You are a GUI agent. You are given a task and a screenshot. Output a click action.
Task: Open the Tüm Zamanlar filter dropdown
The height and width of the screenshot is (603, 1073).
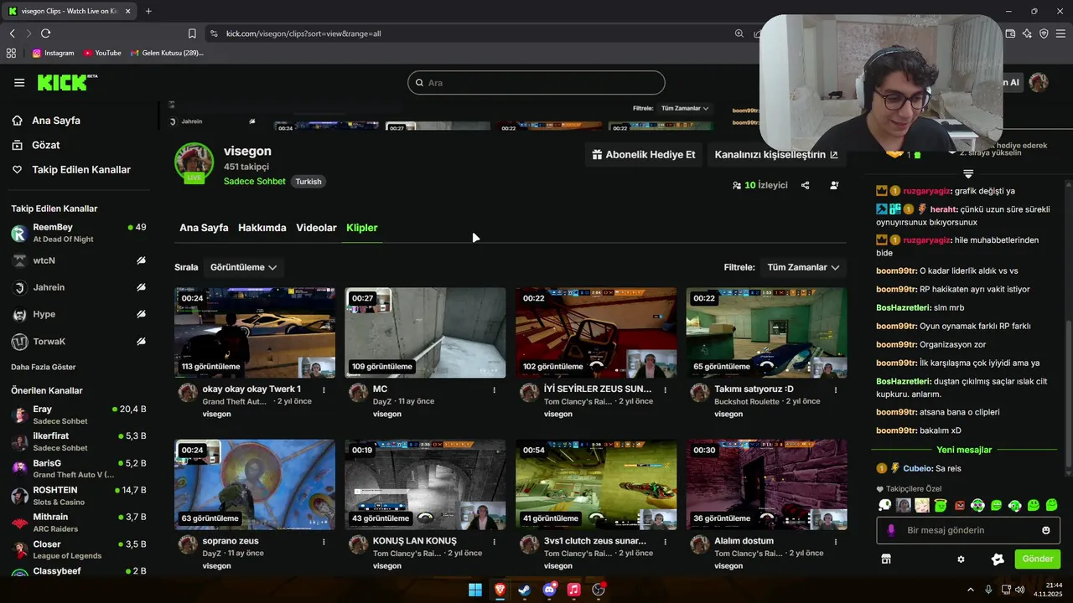tap(803, 267)
